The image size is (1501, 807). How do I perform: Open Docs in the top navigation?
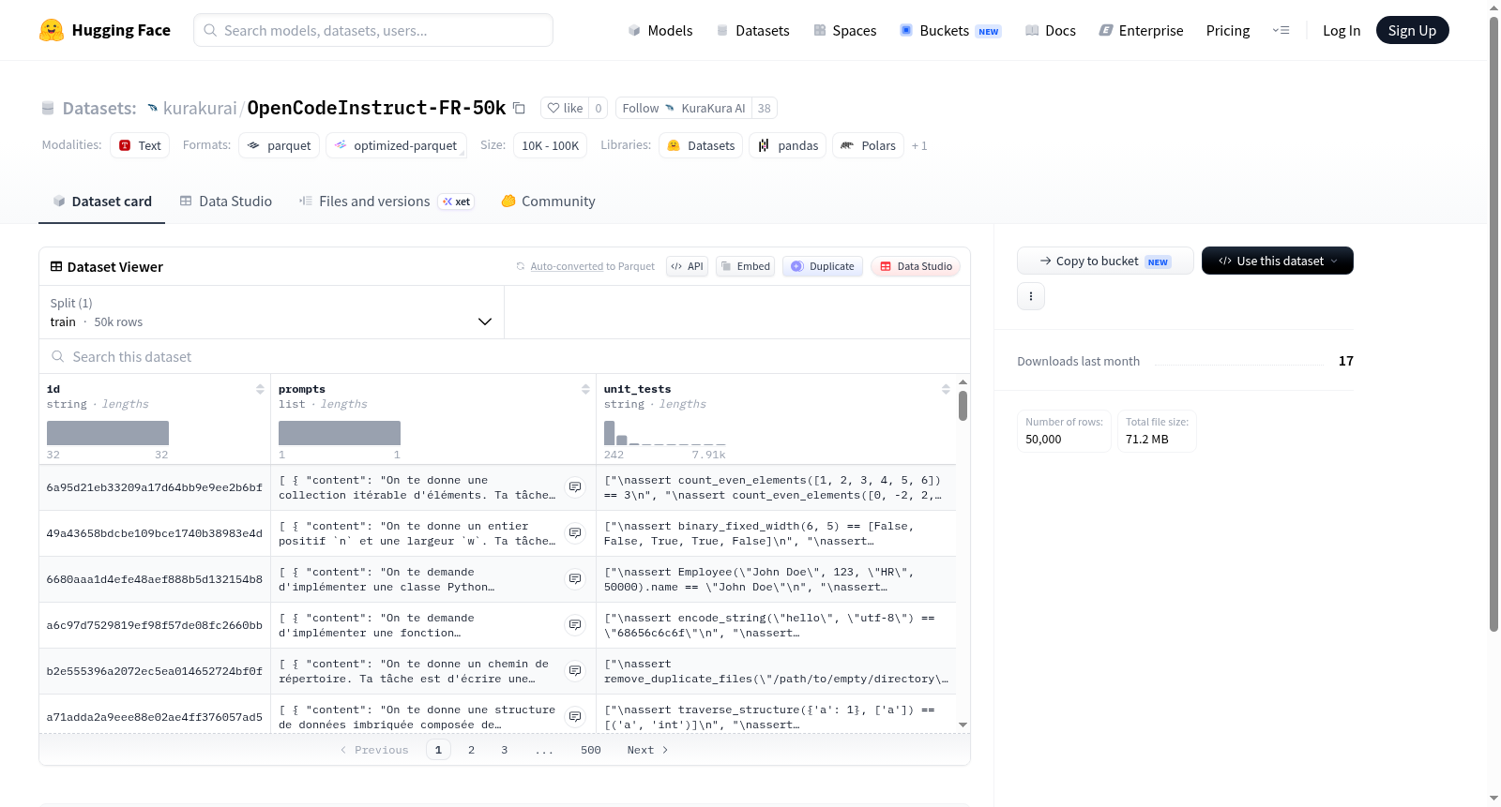1051,30
